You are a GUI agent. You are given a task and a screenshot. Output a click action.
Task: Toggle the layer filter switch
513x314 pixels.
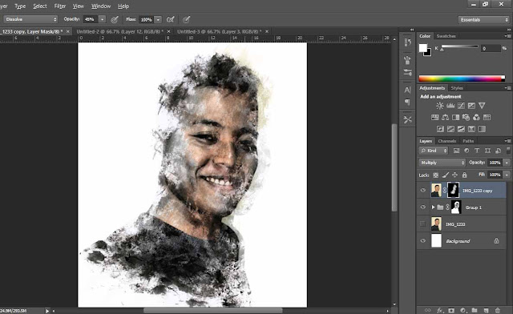point(508,151)
